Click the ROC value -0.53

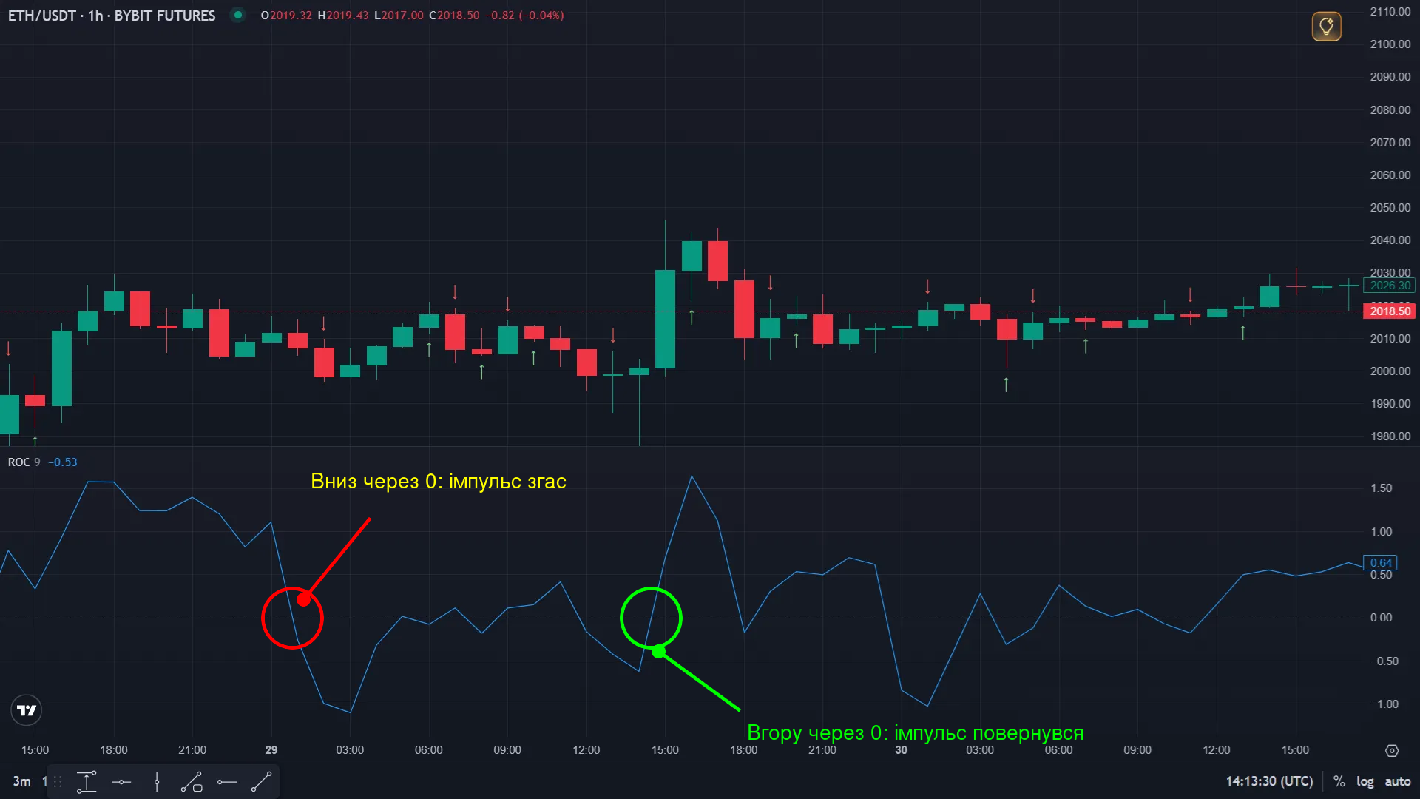[x=63, y=462]
